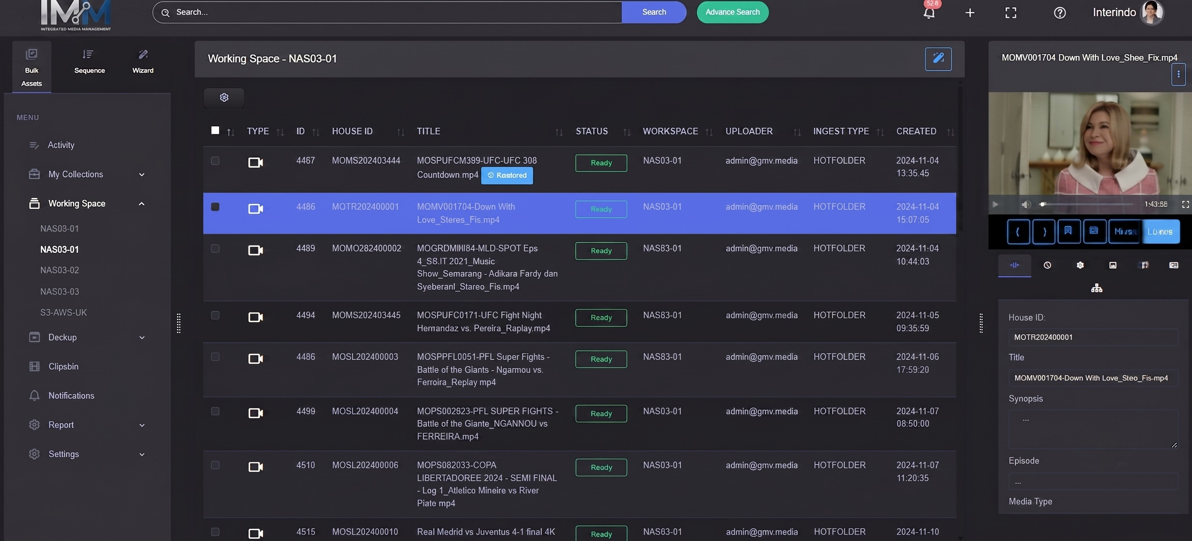The height and width of the screenshot is (541, 1192).
Task: Collapse the Working Space menu chevron
Action: (x=142, y=204)
